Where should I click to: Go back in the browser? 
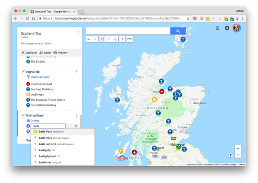[15, 18]
